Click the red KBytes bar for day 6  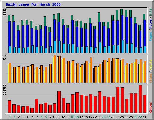coord(32,110)
